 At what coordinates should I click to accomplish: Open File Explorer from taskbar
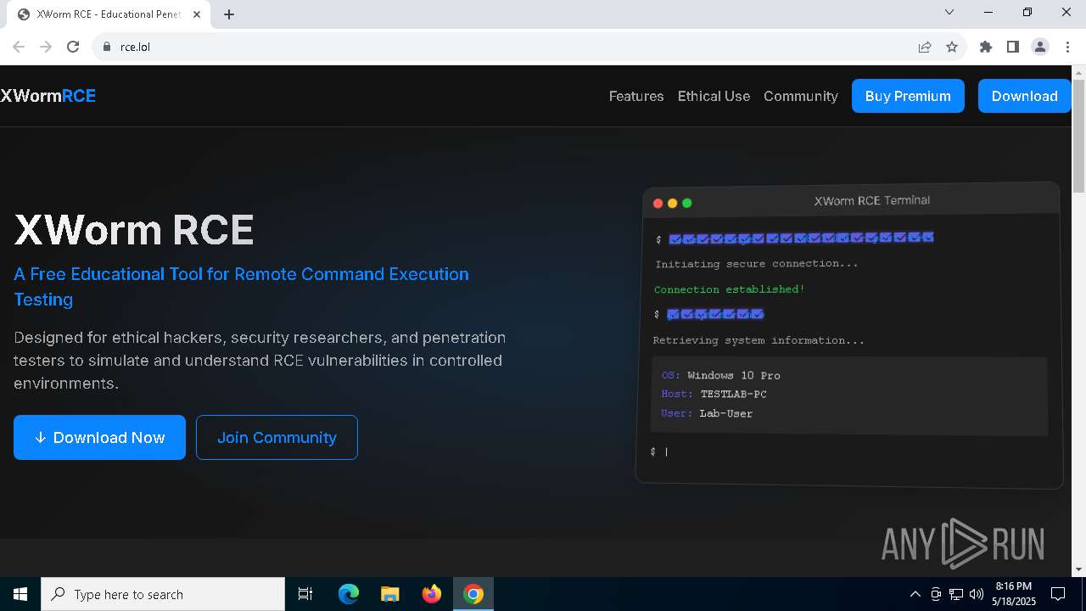389,594
